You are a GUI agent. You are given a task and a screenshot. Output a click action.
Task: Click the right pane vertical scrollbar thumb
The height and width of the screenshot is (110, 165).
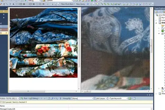(152, 46)
